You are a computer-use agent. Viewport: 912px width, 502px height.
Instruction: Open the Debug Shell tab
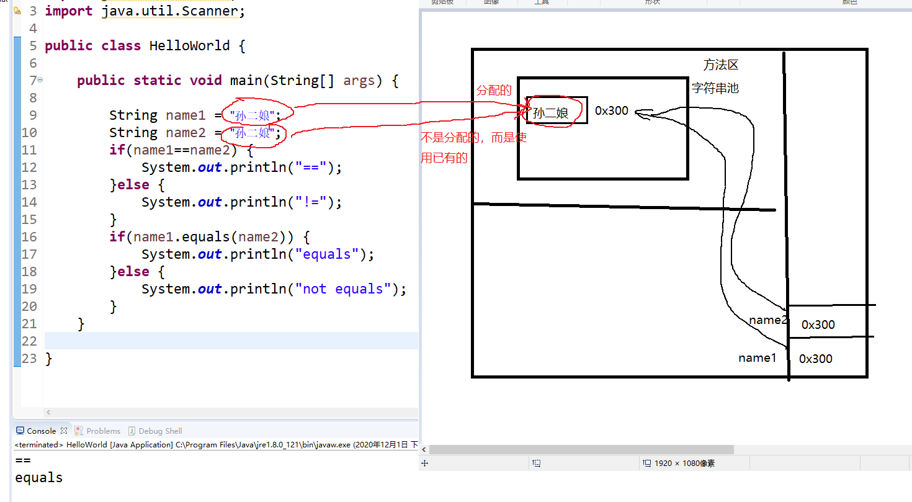(x=155, y=431)
